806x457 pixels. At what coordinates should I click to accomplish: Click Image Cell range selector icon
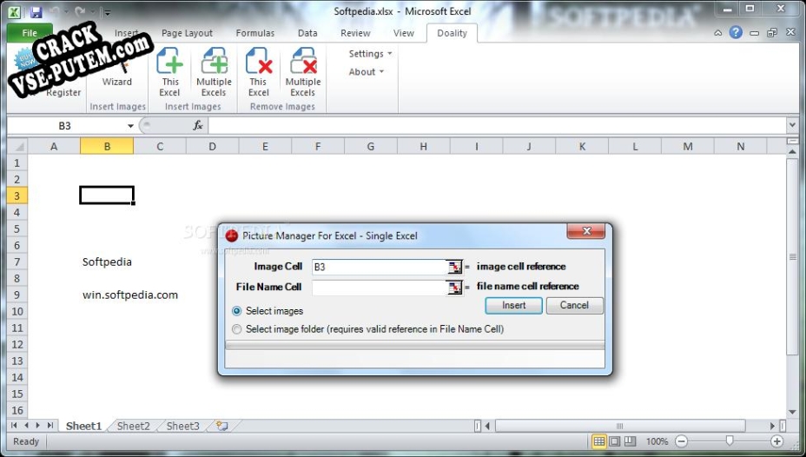click(454, 267)
